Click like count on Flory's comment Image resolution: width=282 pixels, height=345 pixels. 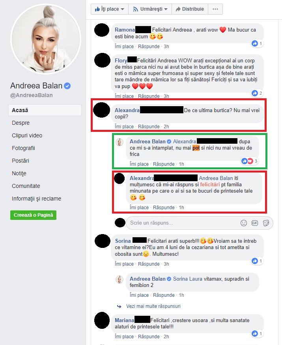257,93
